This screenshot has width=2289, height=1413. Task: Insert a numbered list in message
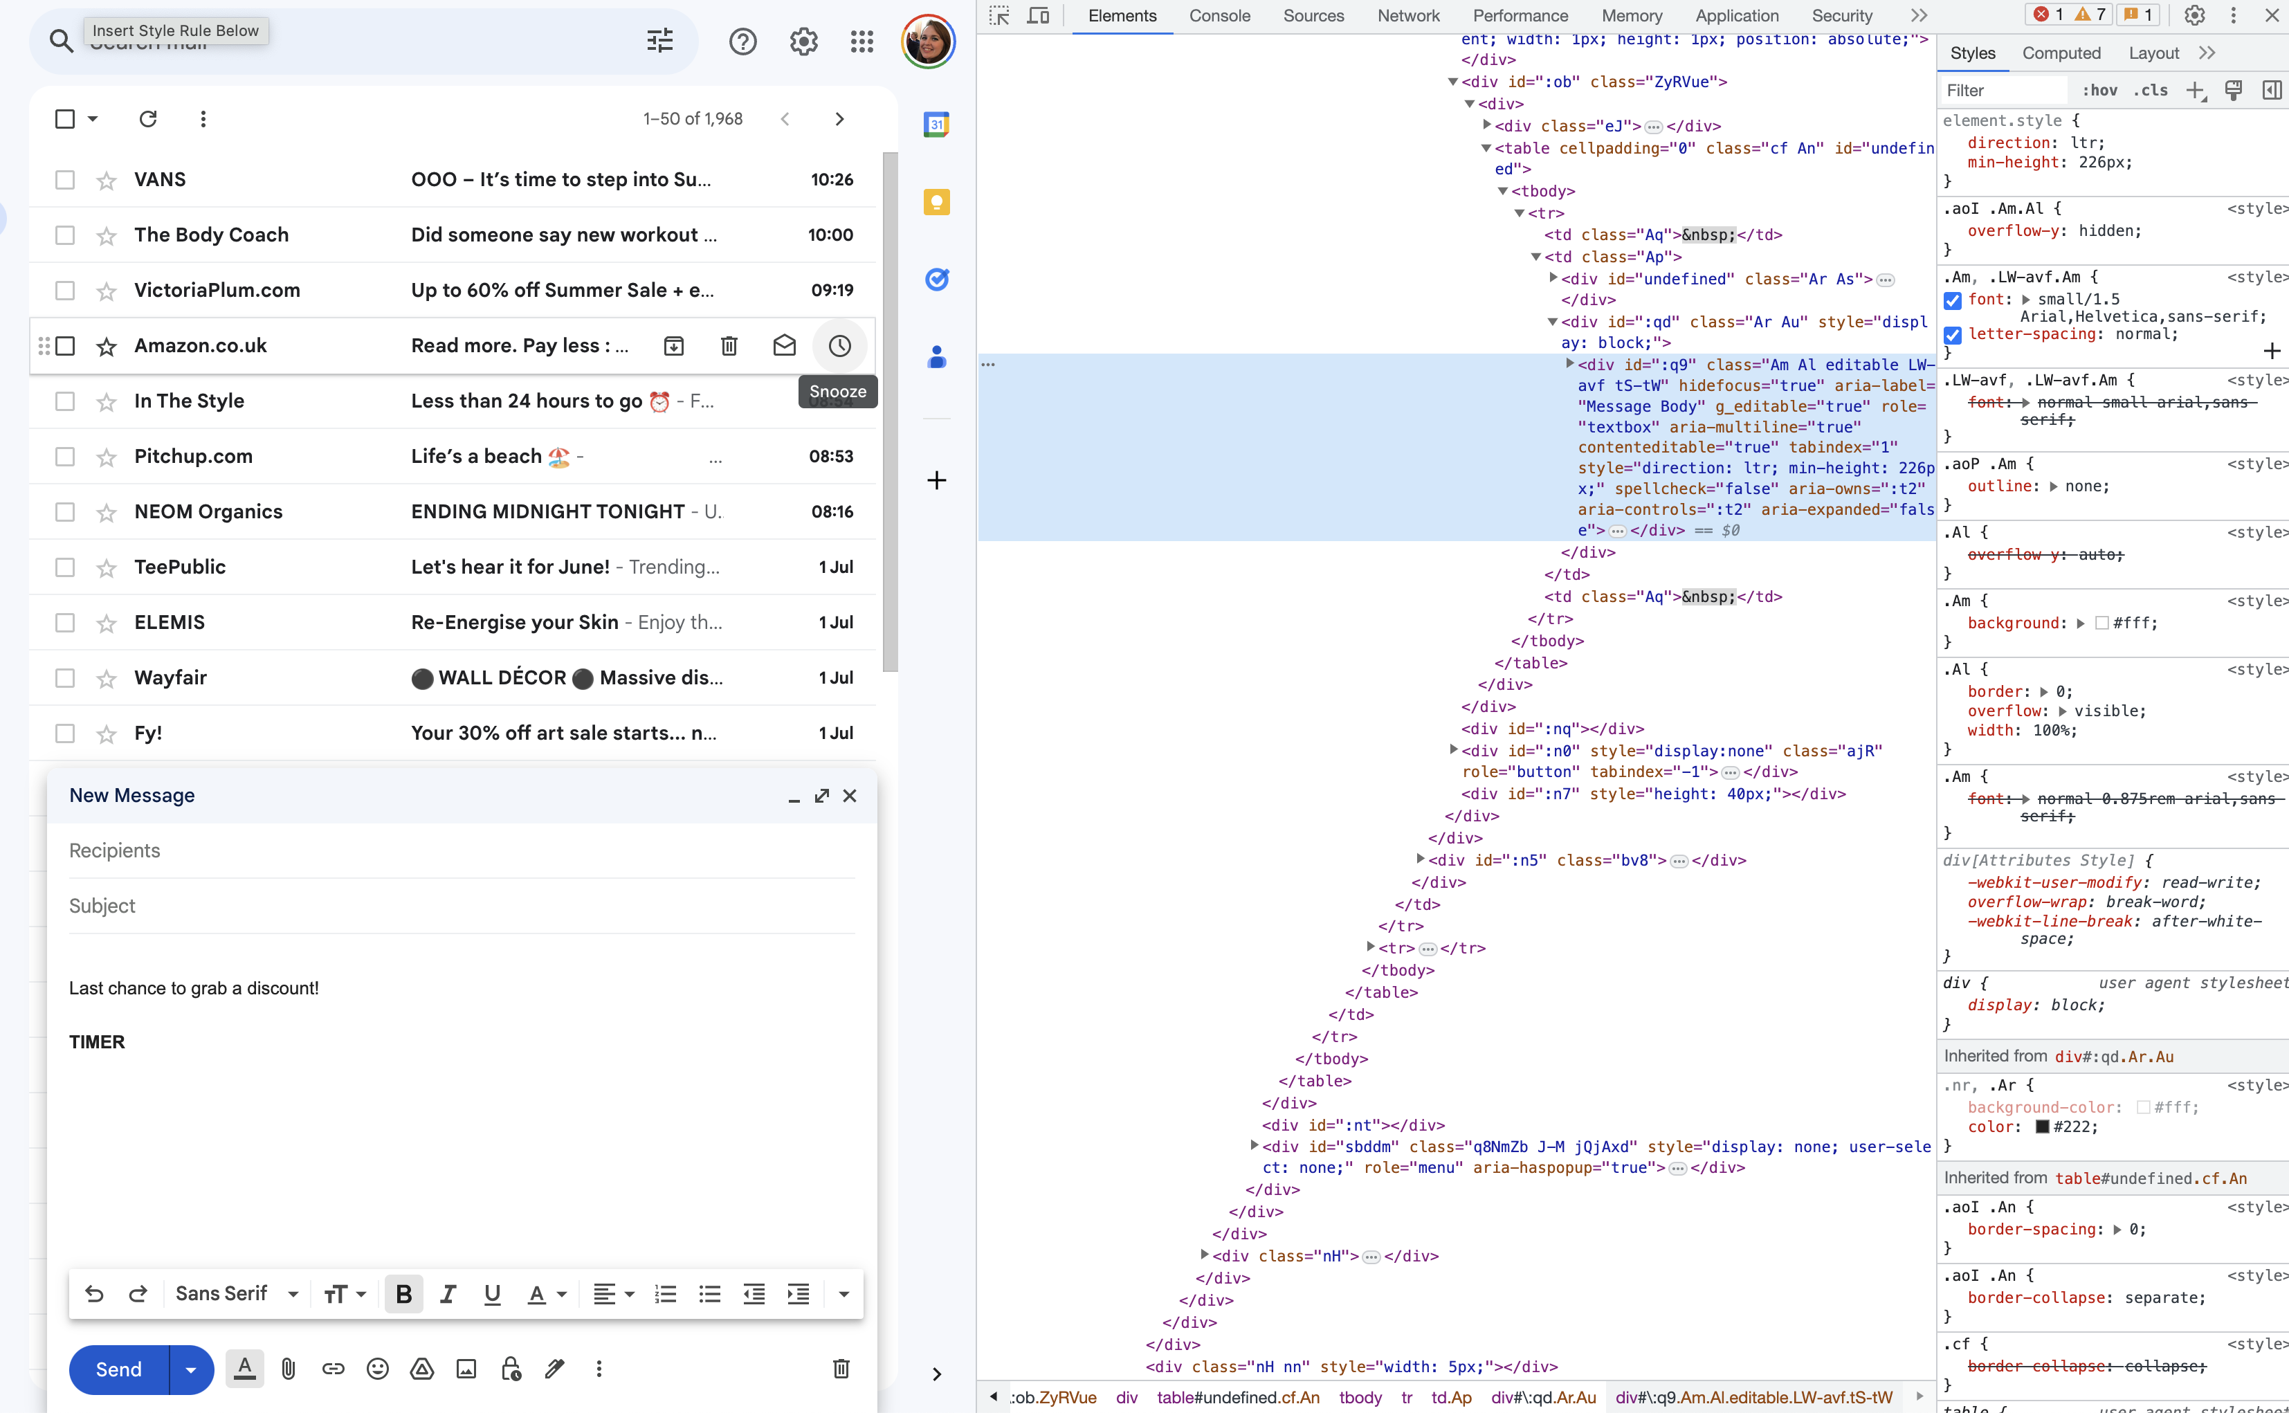(x=665, y=1293)
